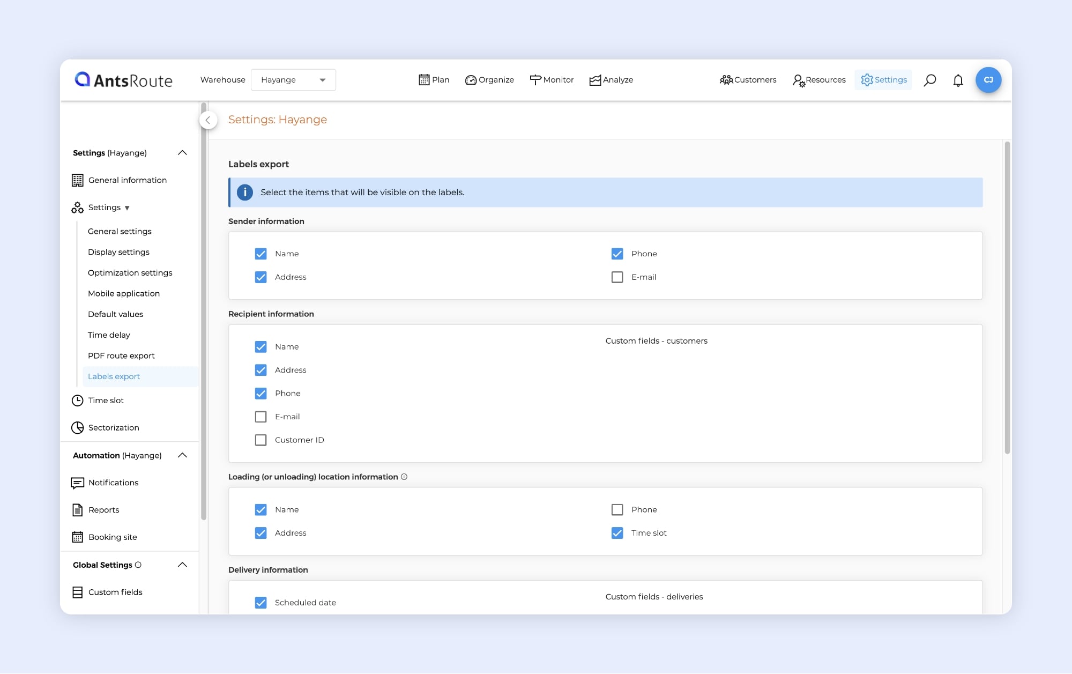Click the Loading location info icon

coord(404,477)
